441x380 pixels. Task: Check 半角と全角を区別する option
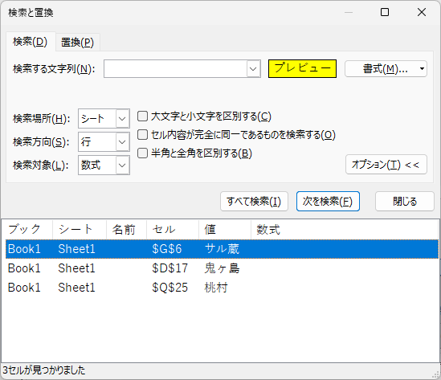pos(142,153)
